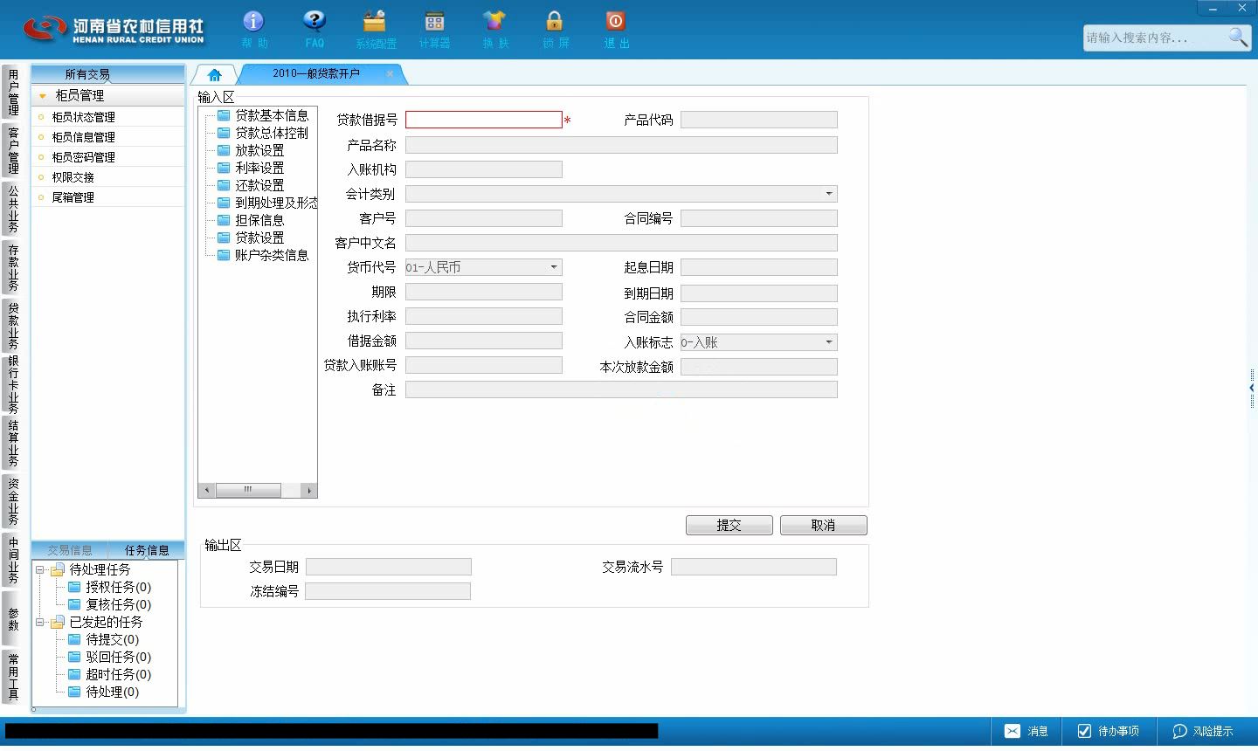Open the 帮助 help icon
This screenshot has width=1258, height=751.
click(x=253, y=29)
